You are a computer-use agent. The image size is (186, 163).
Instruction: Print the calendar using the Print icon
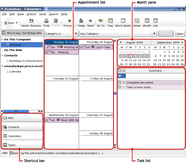(x=46, y=21)
